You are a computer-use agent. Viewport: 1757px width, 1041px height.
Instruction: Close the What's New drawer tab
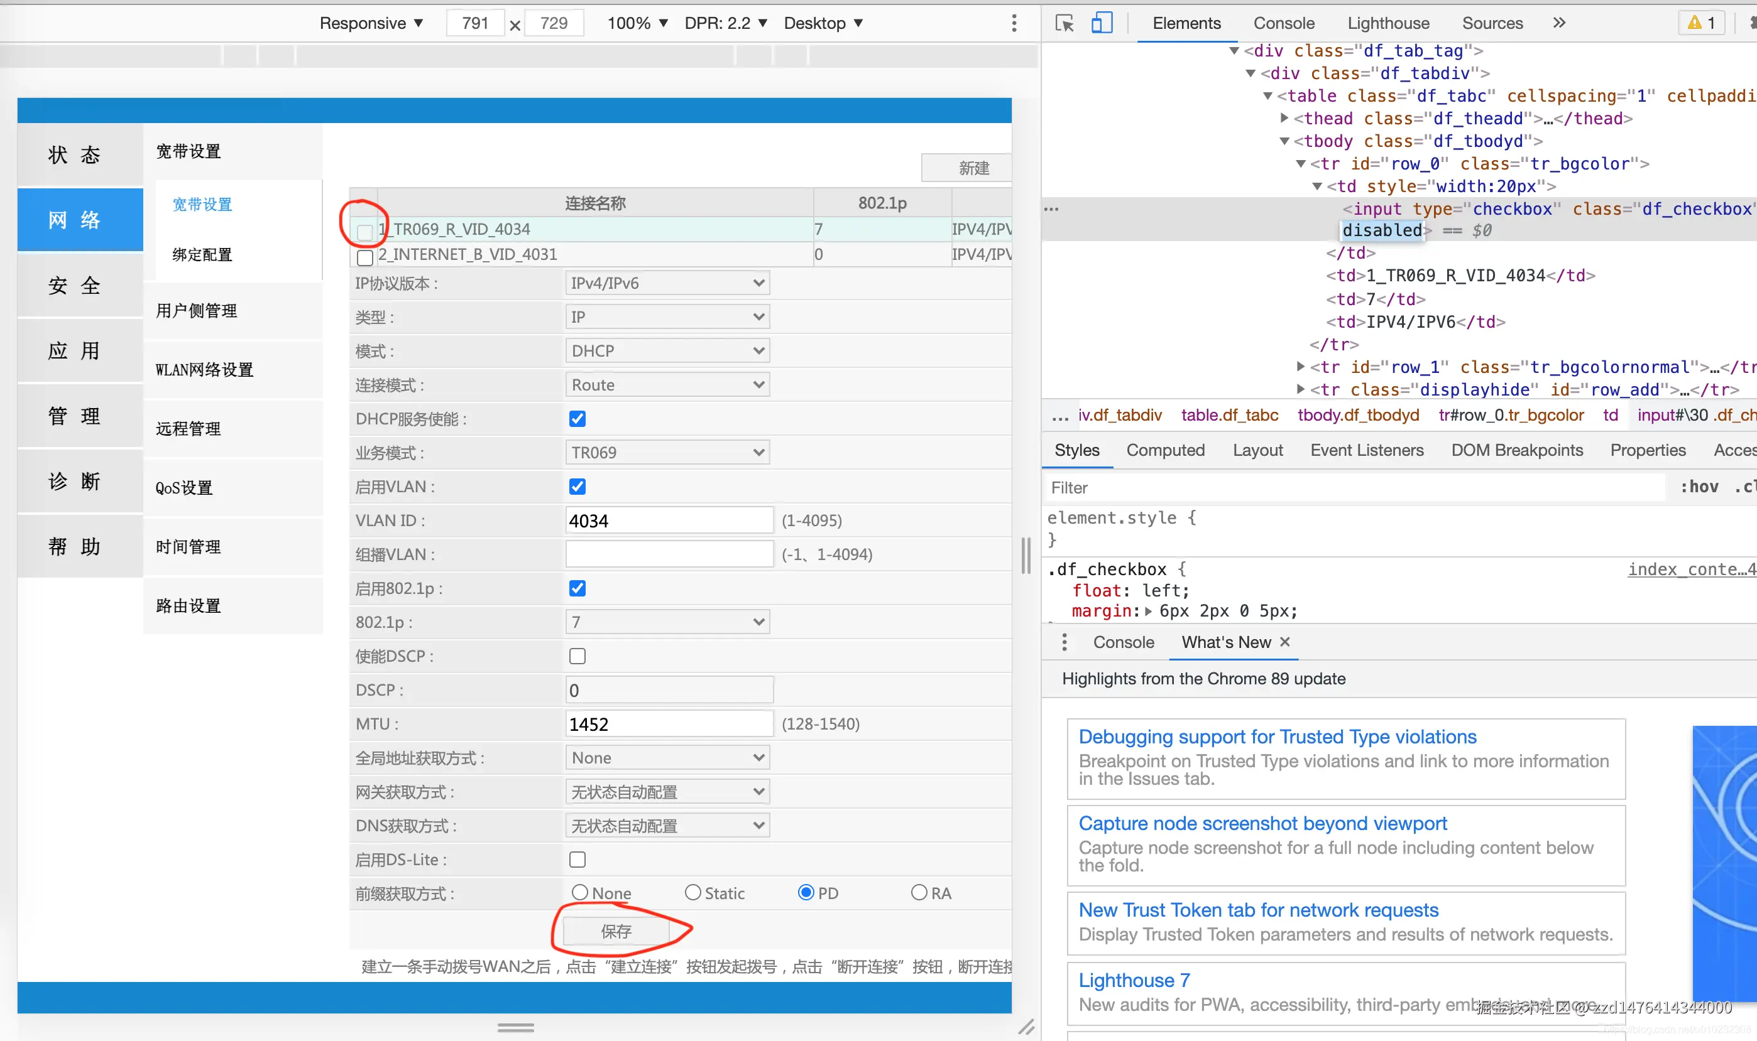(1284, 642)
